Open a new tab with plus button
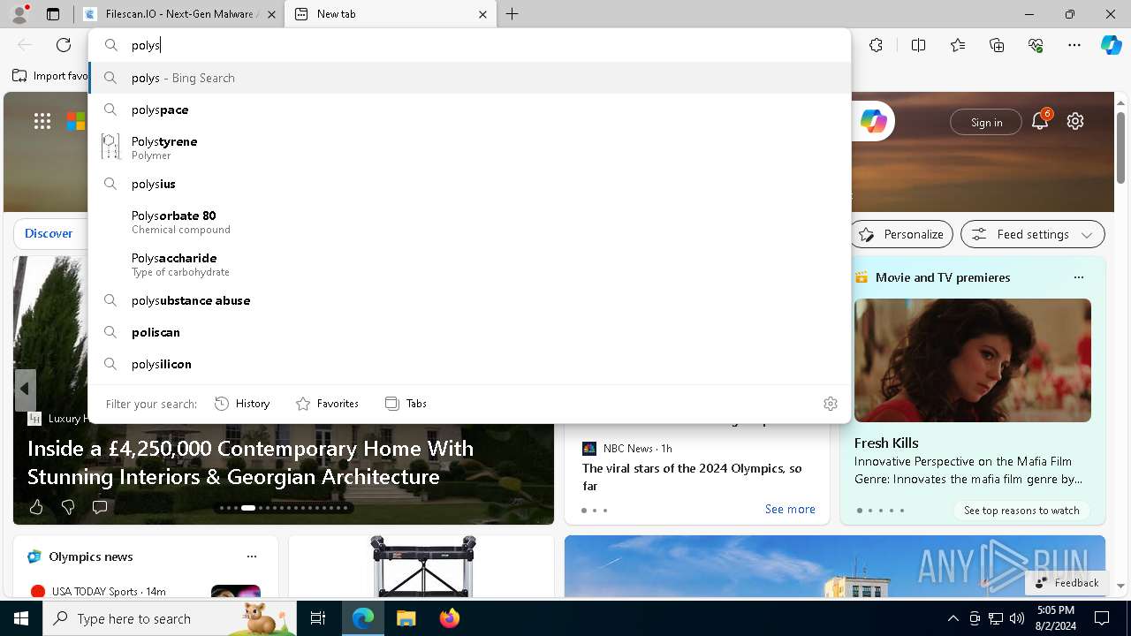 coord(512,14)
